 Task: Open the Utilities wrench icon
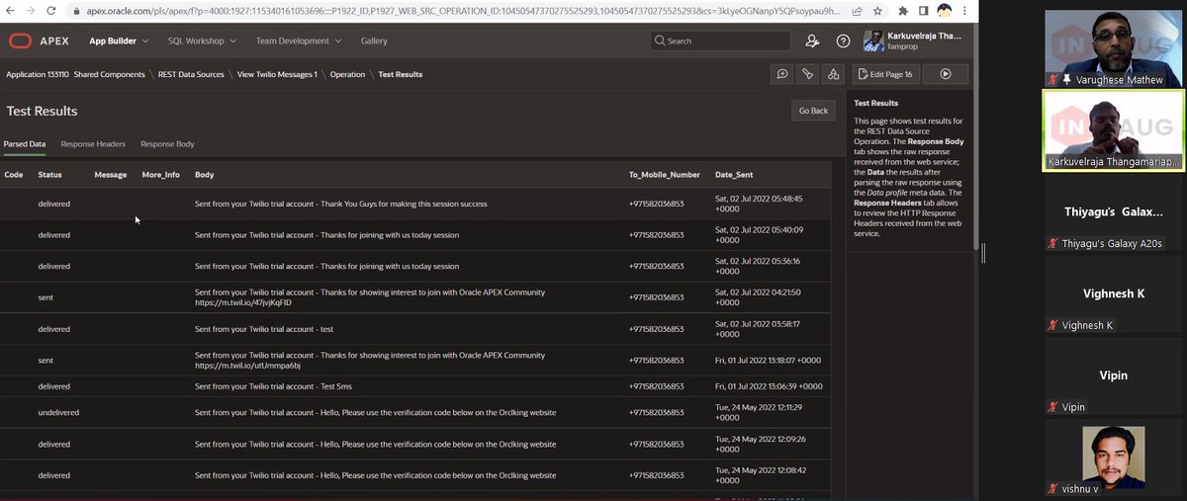(808, 74)
